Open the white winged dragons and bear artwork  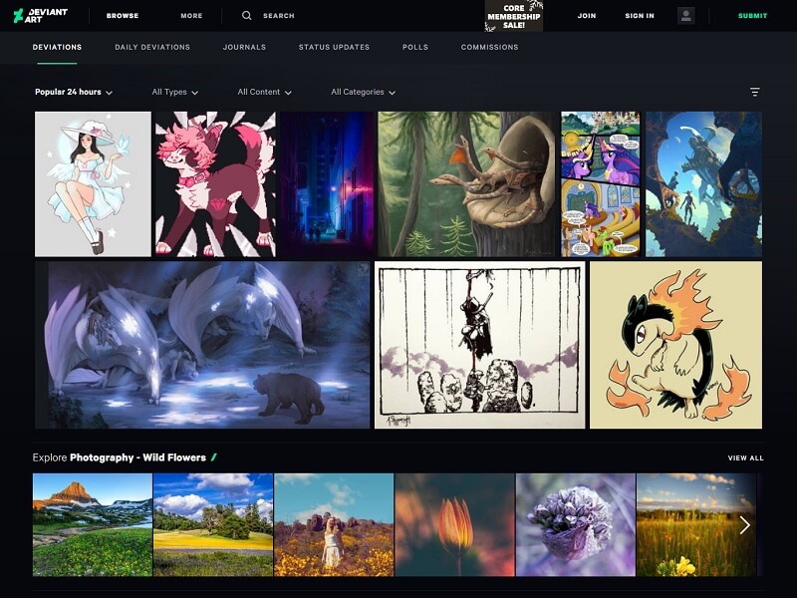coord(202,345)
